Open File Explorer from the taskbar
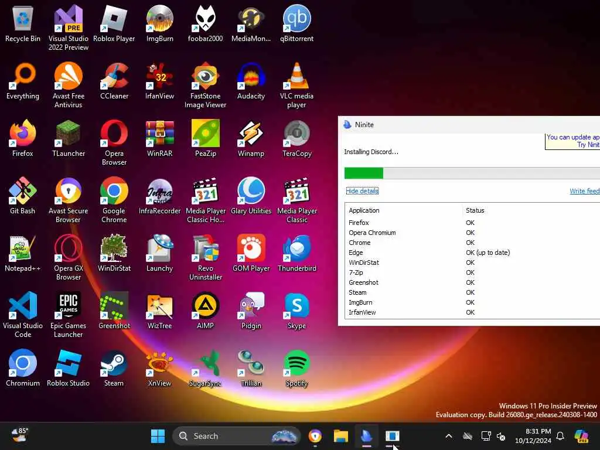Viewport: 600px width, 450px height. pos(340,436)
